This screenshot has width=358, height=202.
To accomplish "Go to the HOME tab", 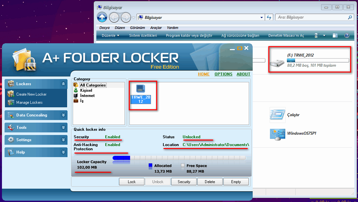I will tap(204, 74).
